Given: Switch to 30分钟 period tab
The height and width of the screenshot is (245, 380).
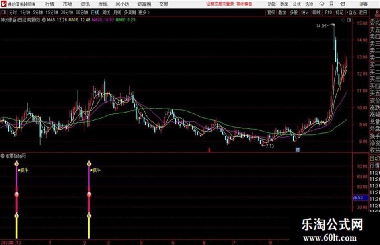Looking at the screenshot, I should [67, 12].
